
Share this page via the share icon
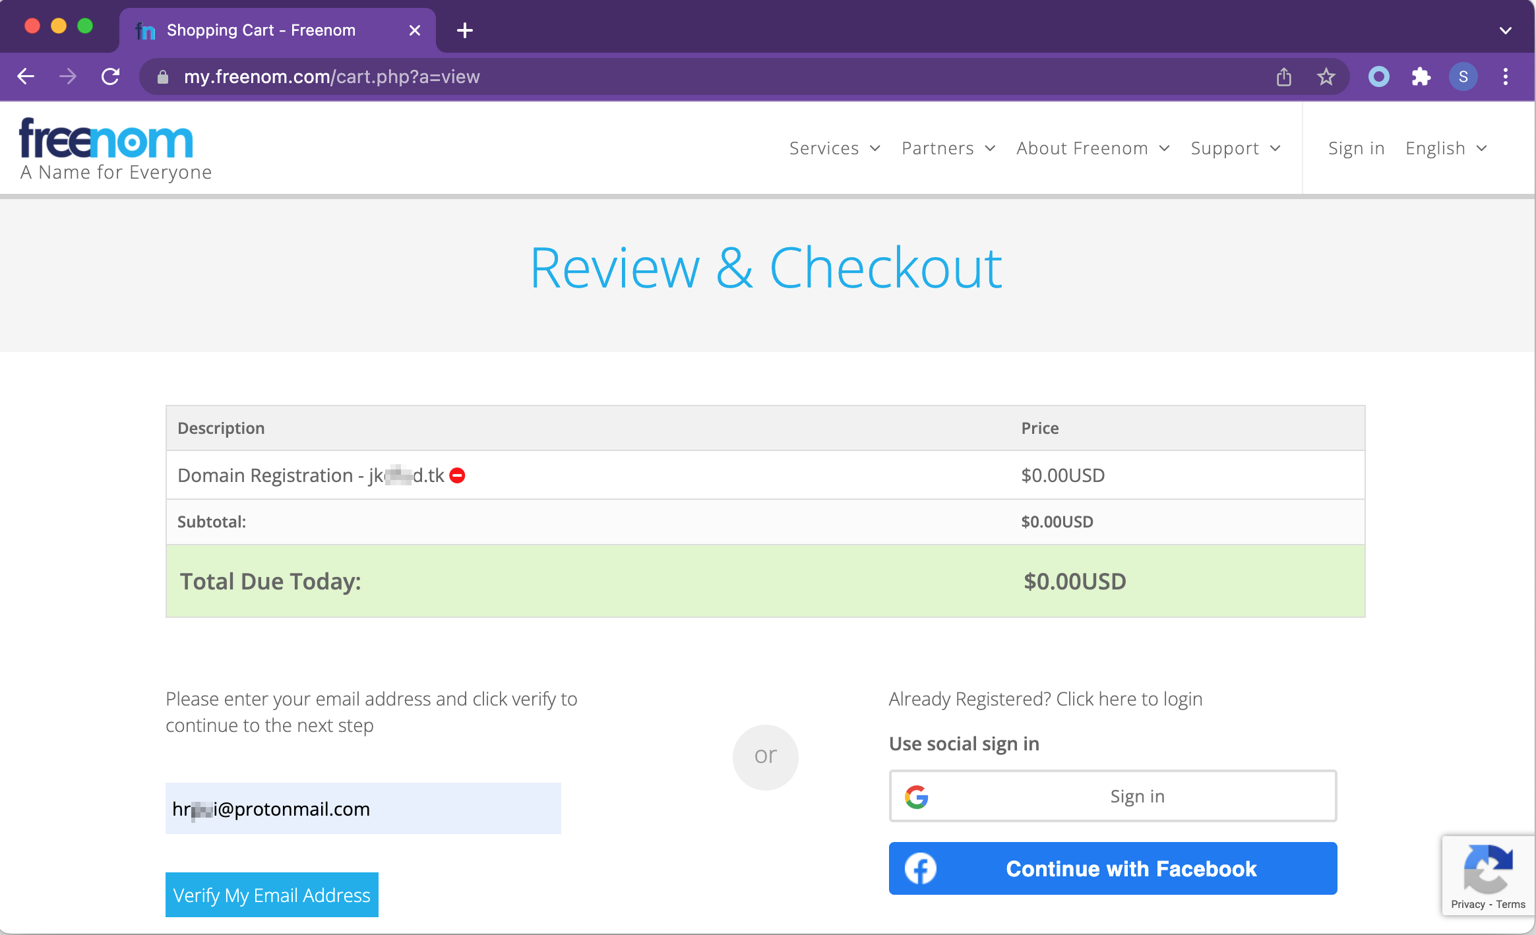pos(1283,76)
